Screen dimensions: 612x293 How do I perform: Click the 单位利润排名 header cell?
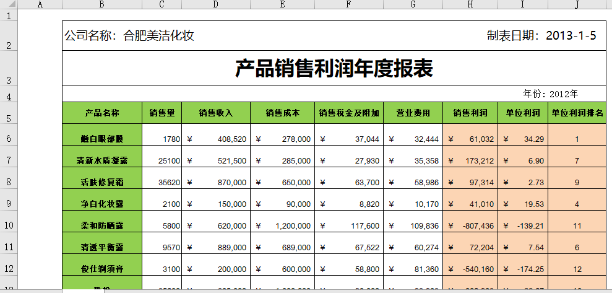[577, 113]
